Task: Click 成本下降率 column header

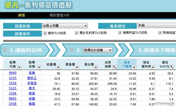Action: (x=127, y=64)
